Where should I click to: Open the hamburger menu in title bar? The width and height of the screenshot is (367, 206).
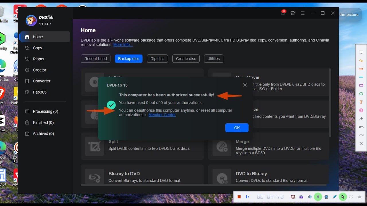pyautogui.click(x=303, y=13)
